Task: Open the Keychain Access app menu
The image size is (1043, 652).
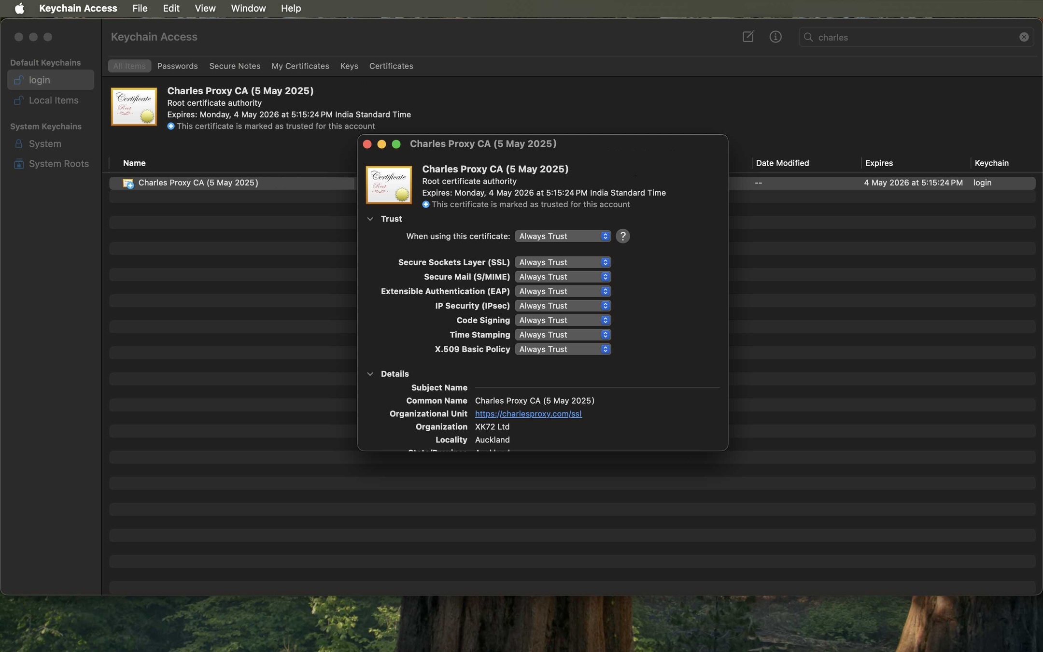Action: pyautogui.click(x=78, y=8)
